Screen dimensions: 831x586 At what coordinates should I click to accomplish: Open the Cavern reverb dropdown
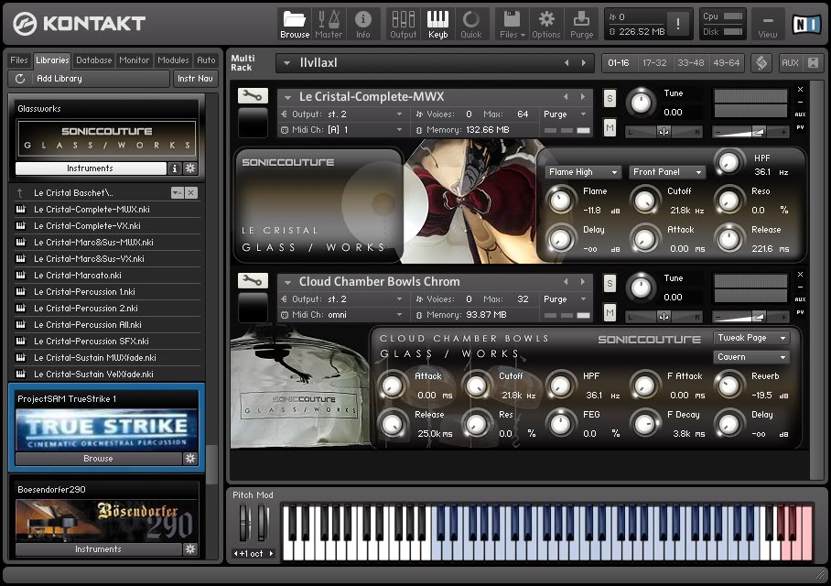coord(751,357)
